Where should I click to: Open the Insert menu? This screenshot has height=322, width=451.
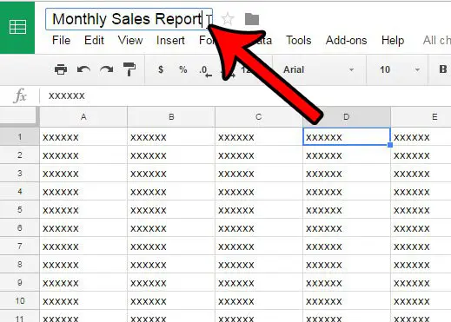coord(170,40)
